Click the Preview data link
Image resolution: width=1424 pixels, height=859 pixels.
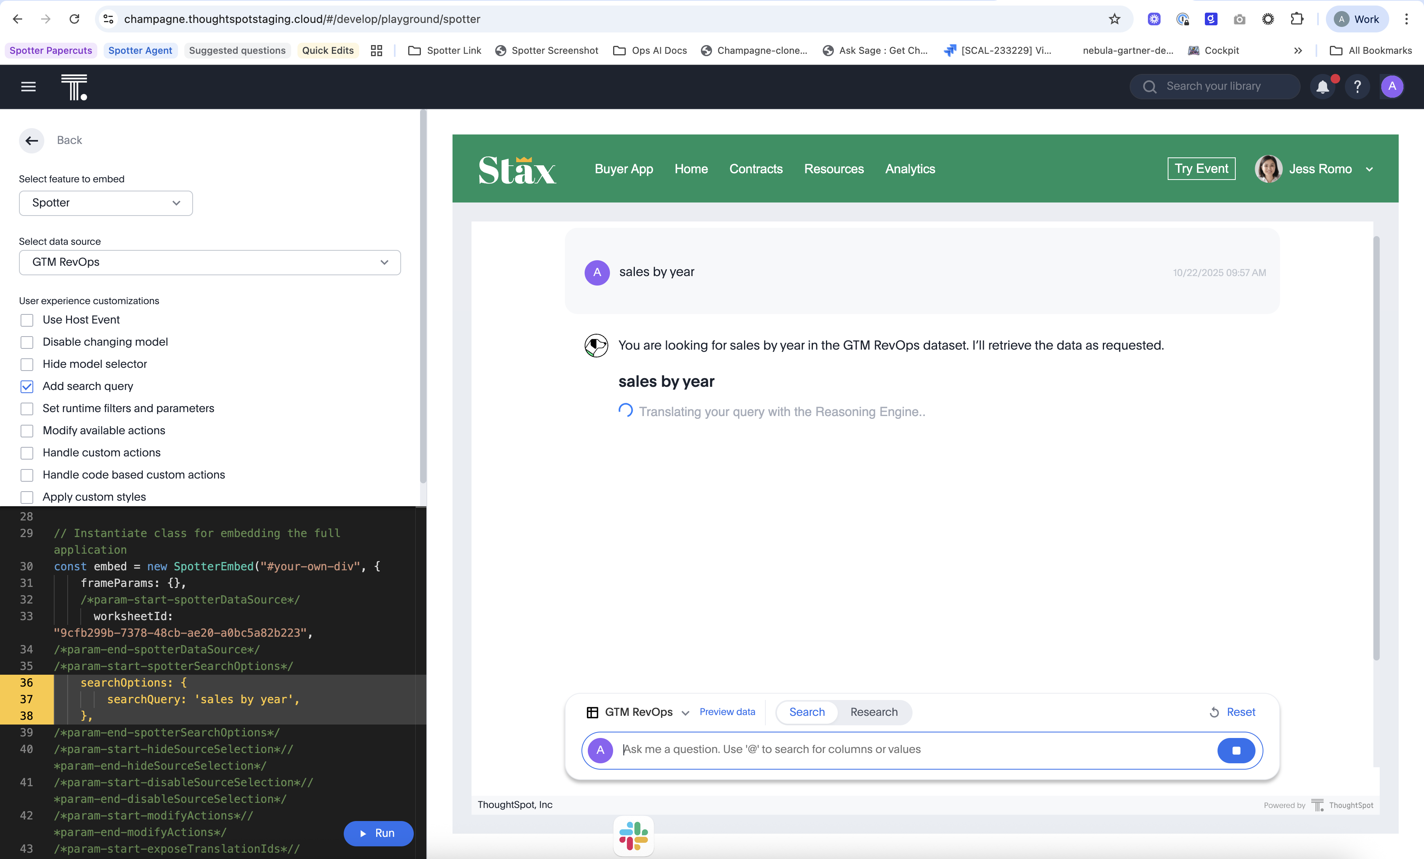(x=727, y=712)
